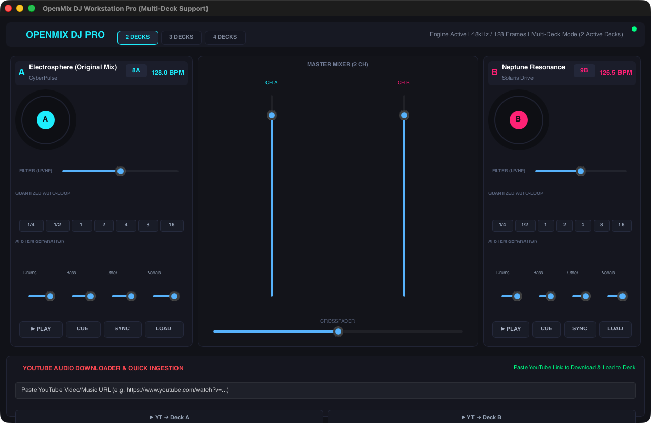The width and height of the screenshot is (651, 423).
Task: Click Deck A Vocals stem slider knob
Action: point(174,296)
